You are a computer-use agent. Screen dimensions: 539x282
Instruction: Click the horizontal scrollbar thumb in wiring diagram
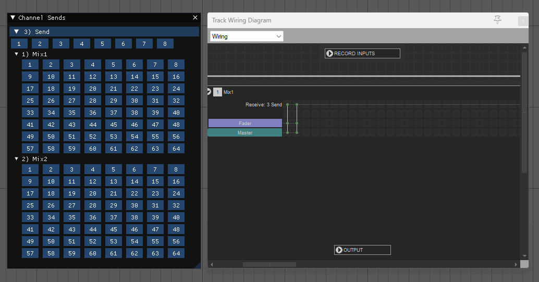(269, 264)
